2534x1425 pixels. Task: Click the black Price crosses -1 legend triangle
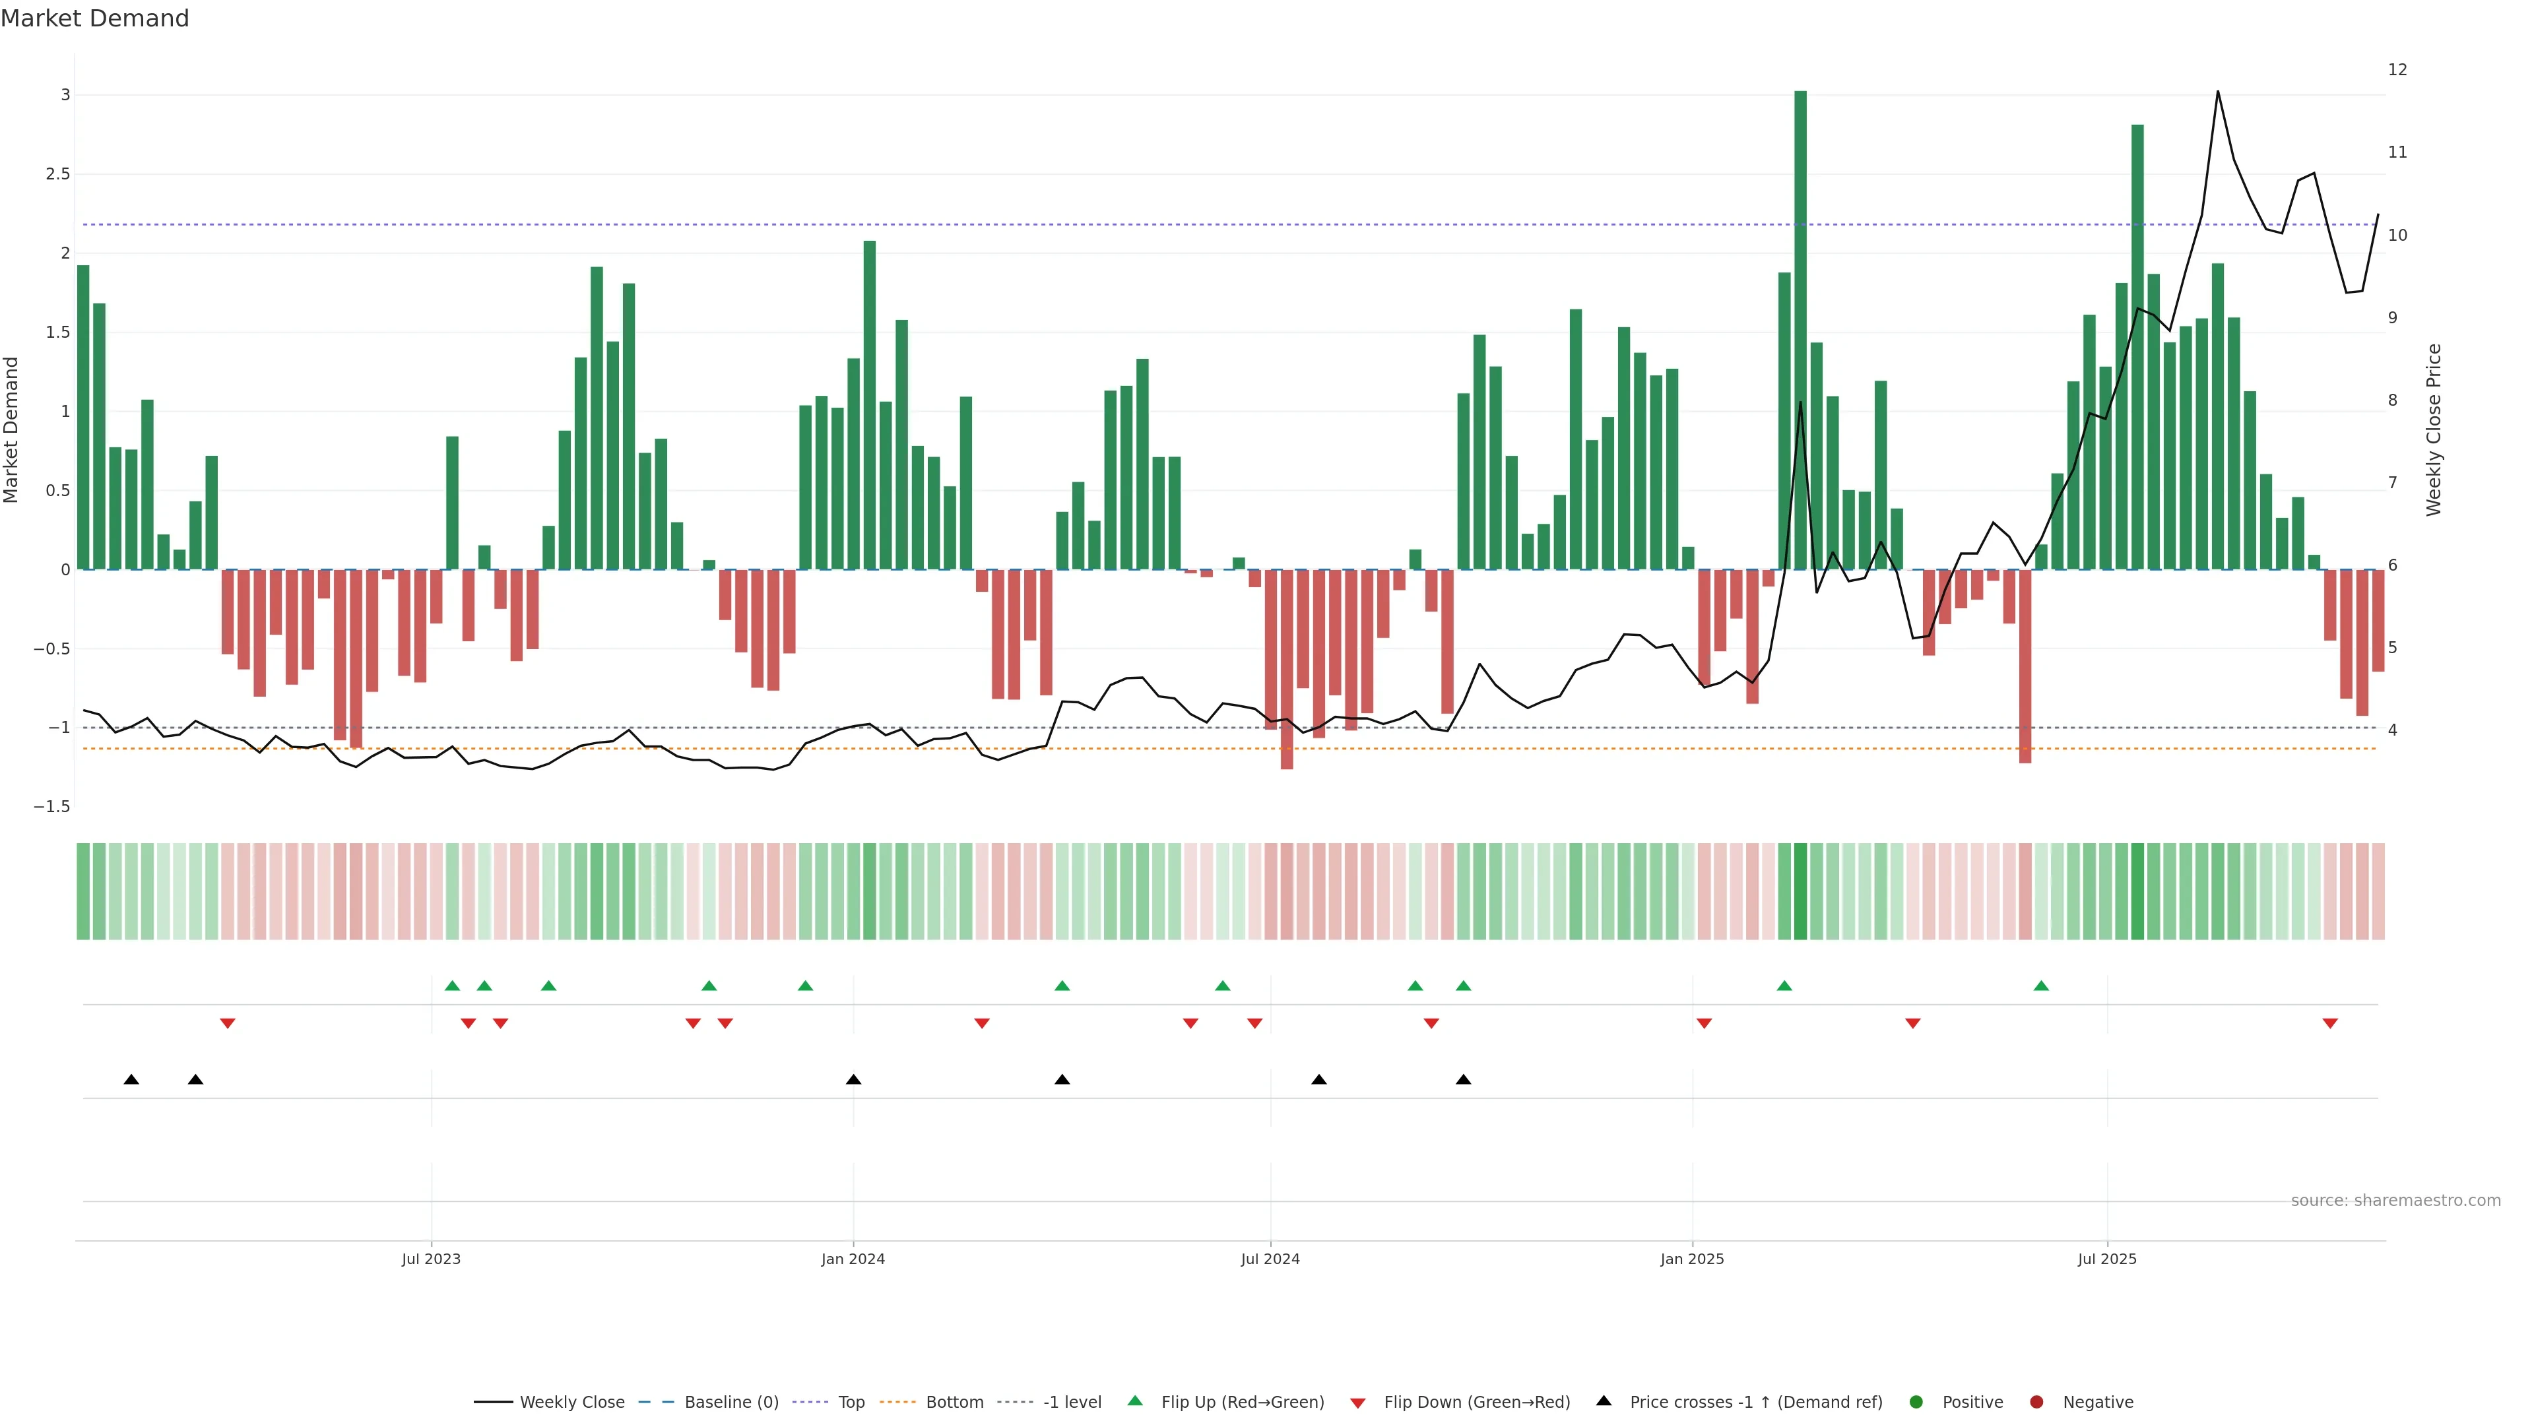[x=1604, y=1401]
